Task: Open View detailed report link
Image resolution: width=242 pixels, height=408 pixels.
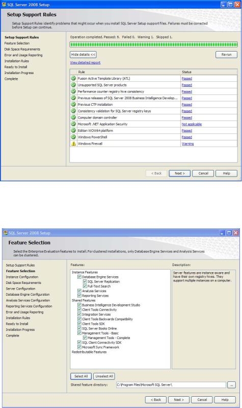Action: 85,62
